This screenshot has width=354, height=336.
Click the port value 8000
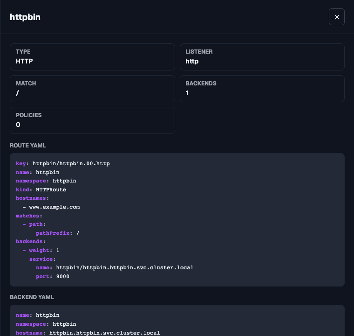[x=63, y=276]
